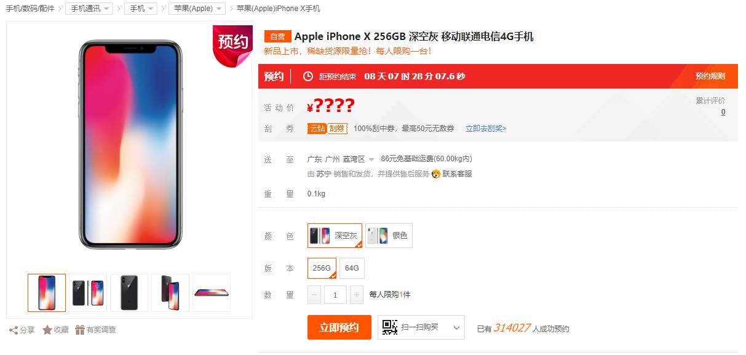Click the QR code scan-to-buy icon

click(389, 327)
